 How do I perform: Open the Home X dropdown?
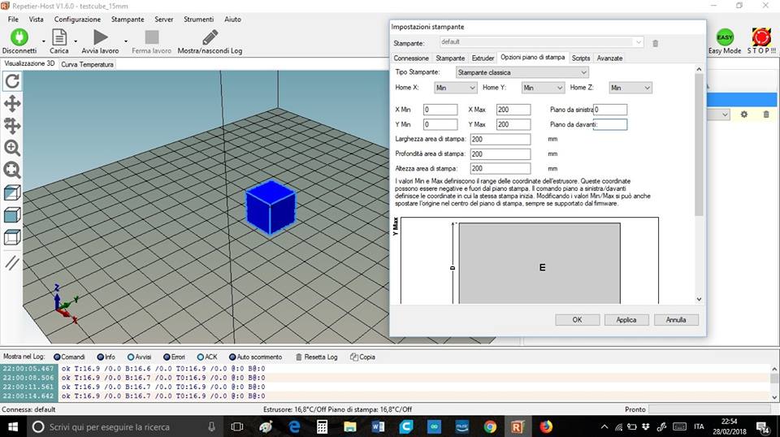click(x=456, y=88)
